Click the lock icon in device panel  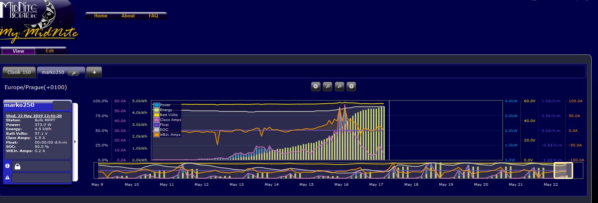click(17, 166)
